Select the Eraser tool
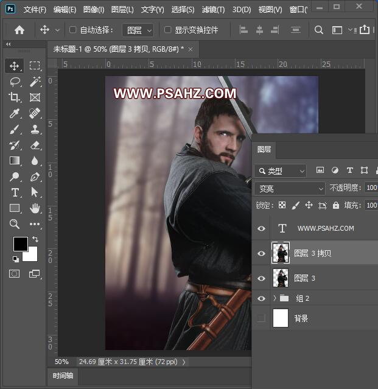378x389 pixels. click(35, 145)
